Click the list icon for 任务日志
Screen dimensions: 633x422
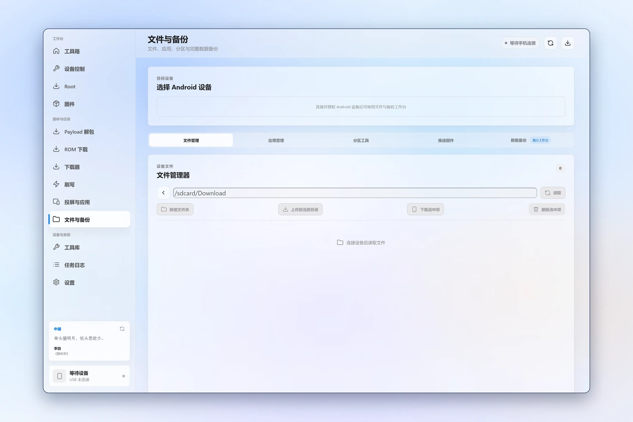[56, 265]
